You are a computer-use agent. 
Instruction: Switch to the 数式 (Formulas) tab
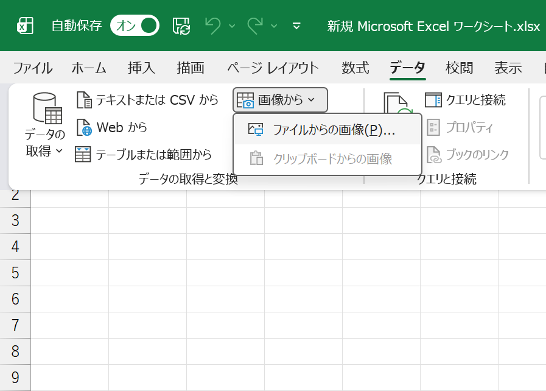tap(355, 68)
